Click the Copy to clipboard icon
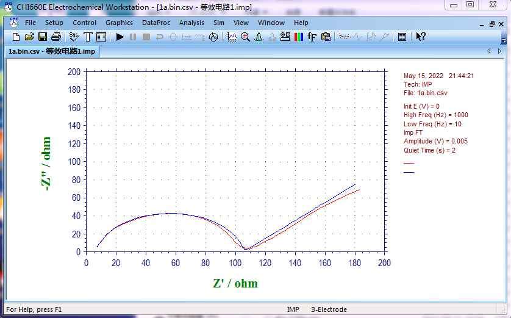Viewport: 511px width, 318px height. point(326,37)
